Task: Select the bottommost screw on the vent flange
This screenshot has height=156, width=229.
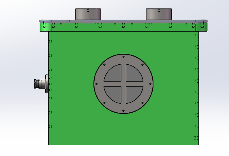Action: pyautogui.click(x=123, y=111)
